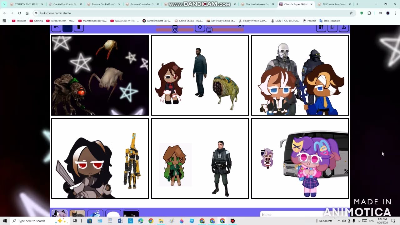Show hidden system tray icons
This screenshot has height=225, width=400.
coord(339,221)
